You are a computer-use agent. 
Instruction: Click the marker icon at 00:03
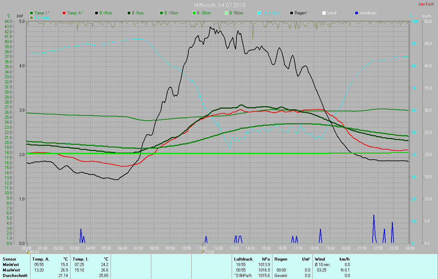(28, 252)
